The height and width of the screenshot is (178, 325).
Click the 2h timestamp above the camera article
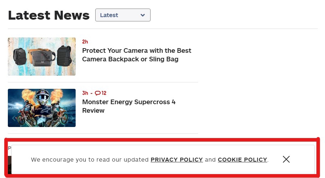click(x=85, y=42)
